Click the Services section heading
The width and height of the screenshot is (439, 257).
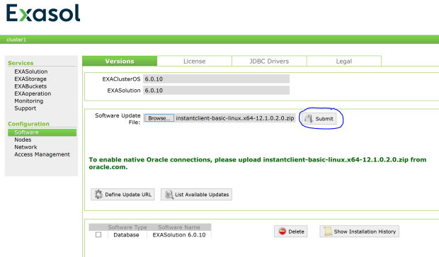point(21,63)
